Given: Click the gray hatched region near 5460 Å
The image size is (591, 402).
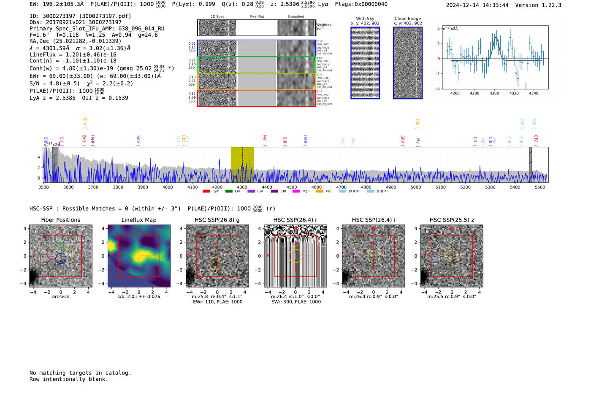Looking at the screenshot, I should tap(531, 165).
